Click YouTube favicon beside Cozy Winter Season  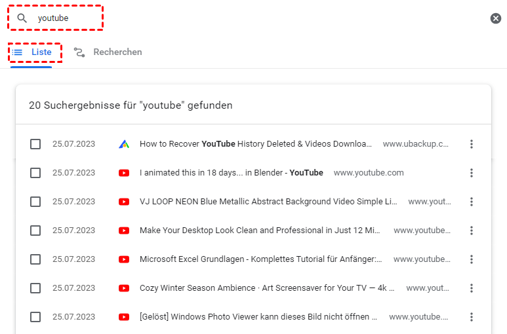point(124,288)
